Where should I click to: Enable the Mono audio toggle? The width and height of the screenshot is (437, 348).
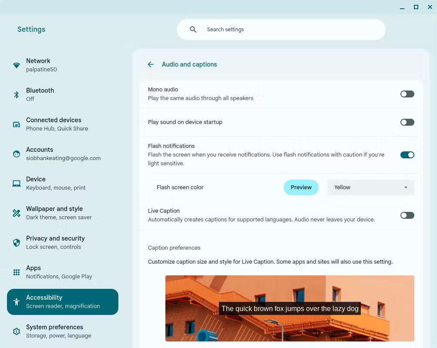click(407, 94)
